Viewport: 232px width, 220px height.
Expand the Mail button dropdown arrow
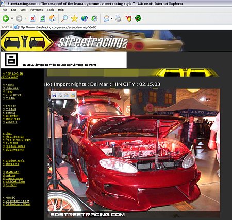pos(112,19)
